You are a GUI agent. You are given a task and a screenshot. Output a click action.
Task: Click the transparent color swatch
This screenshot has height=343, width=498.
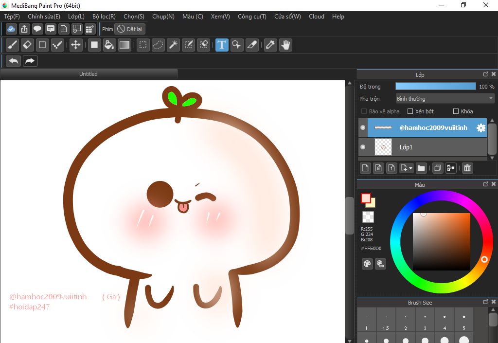pyautogui.click(x=368, y=217)
